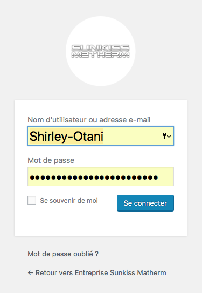Click the 'Se souvenir de moi' label text

[69, 201]
